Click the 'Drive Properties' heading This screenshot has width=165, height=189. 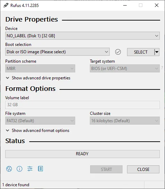32,19
